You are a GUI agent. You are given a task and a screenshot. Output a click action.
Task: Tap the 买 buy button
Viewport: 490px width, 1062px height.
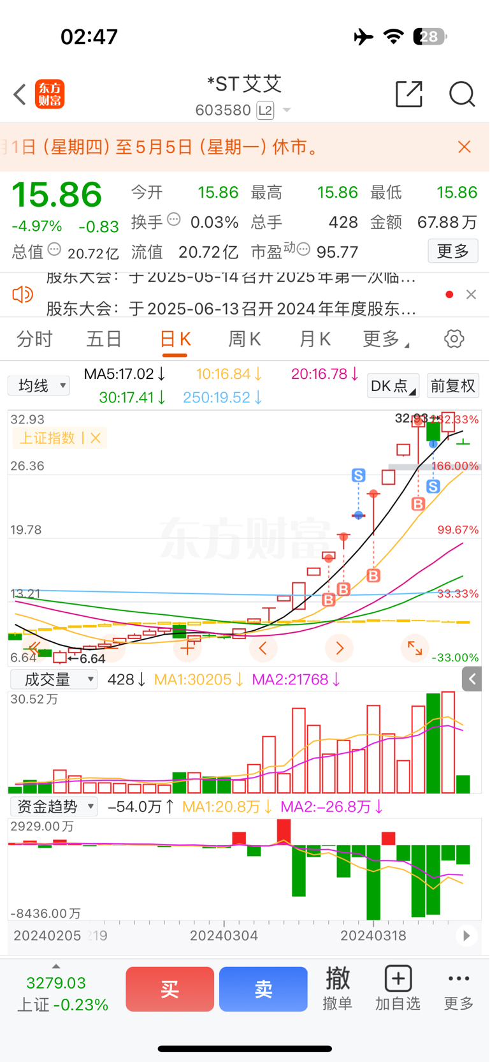point(170,989)
